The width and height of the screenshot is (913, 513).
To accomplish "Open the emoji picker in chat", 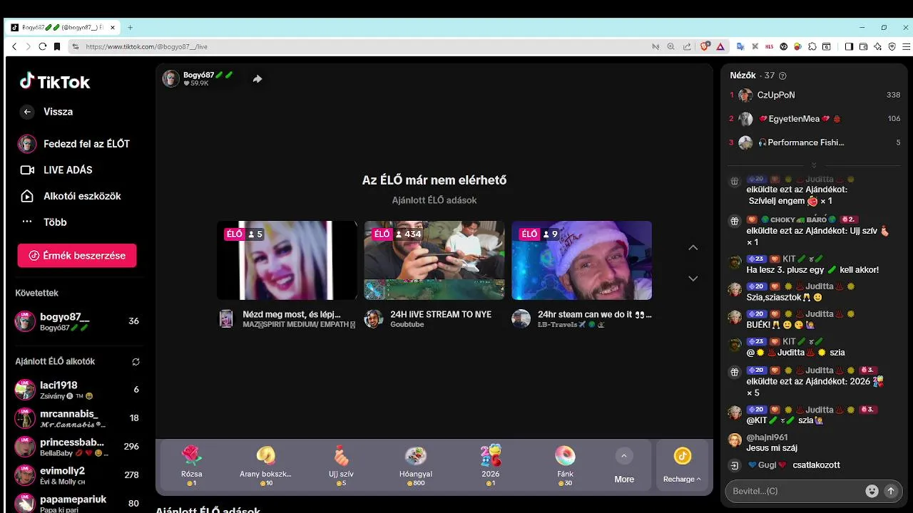I will (872, 491).
